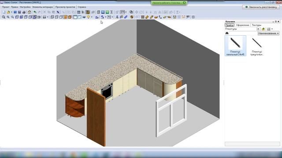Click the column pillar icon
This screenshot has width=282, height=158.
click(x=143, y=17)
